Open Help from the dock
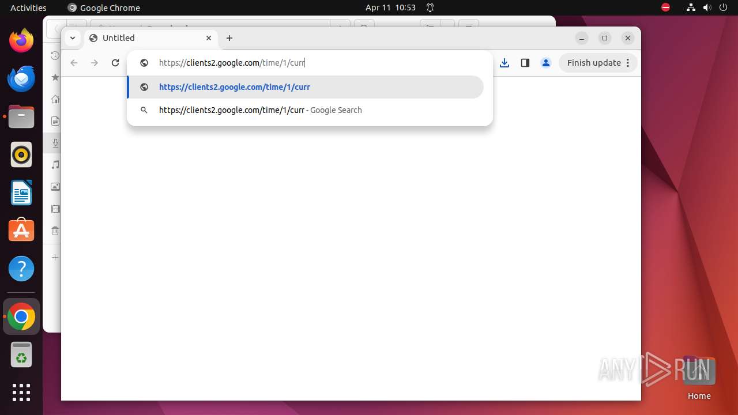 [21, 269]
